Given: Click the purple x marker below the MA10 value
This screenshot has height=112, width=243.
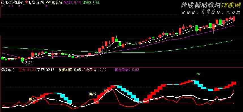Looking at the screenshot, I should coord(46,6).
